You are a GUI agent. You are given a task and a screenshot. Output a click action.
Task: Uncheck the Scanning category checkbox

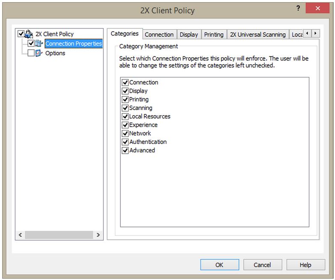coord(125,108)
